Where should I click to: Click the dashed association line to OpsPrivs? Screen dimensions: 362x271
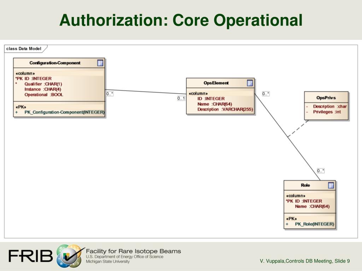tap(298, 128)
